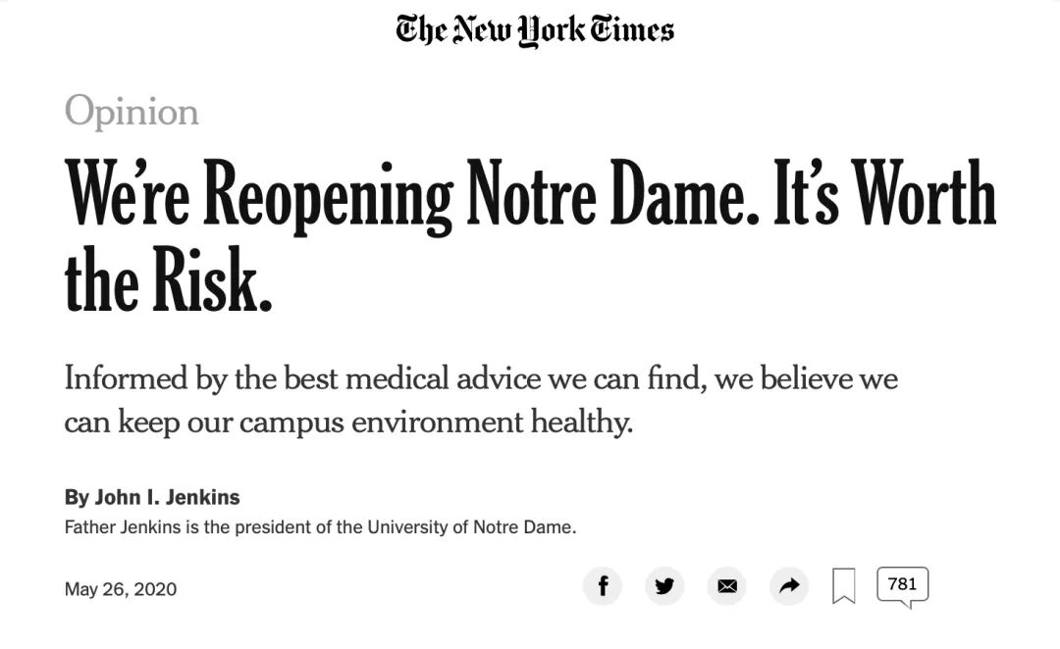This screenshot has height=649, width=1060.
Task: Save article with the bookmark icon
Action: pyautogui.click(x=843, y=586)
